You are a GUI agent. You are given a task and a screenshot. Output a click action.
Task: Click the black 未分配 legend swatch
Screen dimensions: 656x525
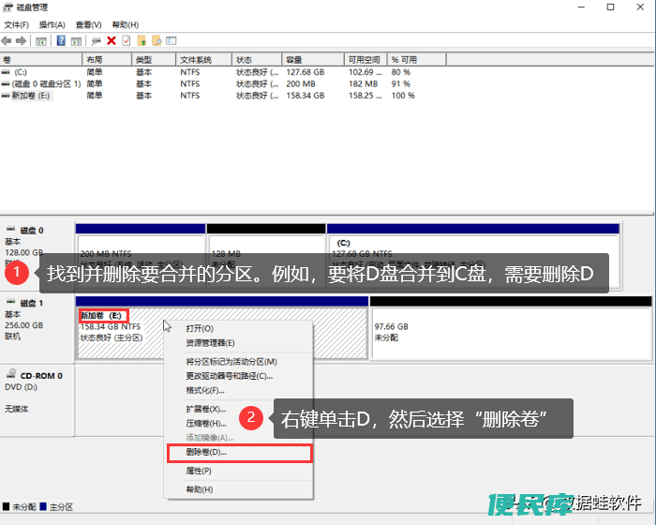(x=6, y=506)
